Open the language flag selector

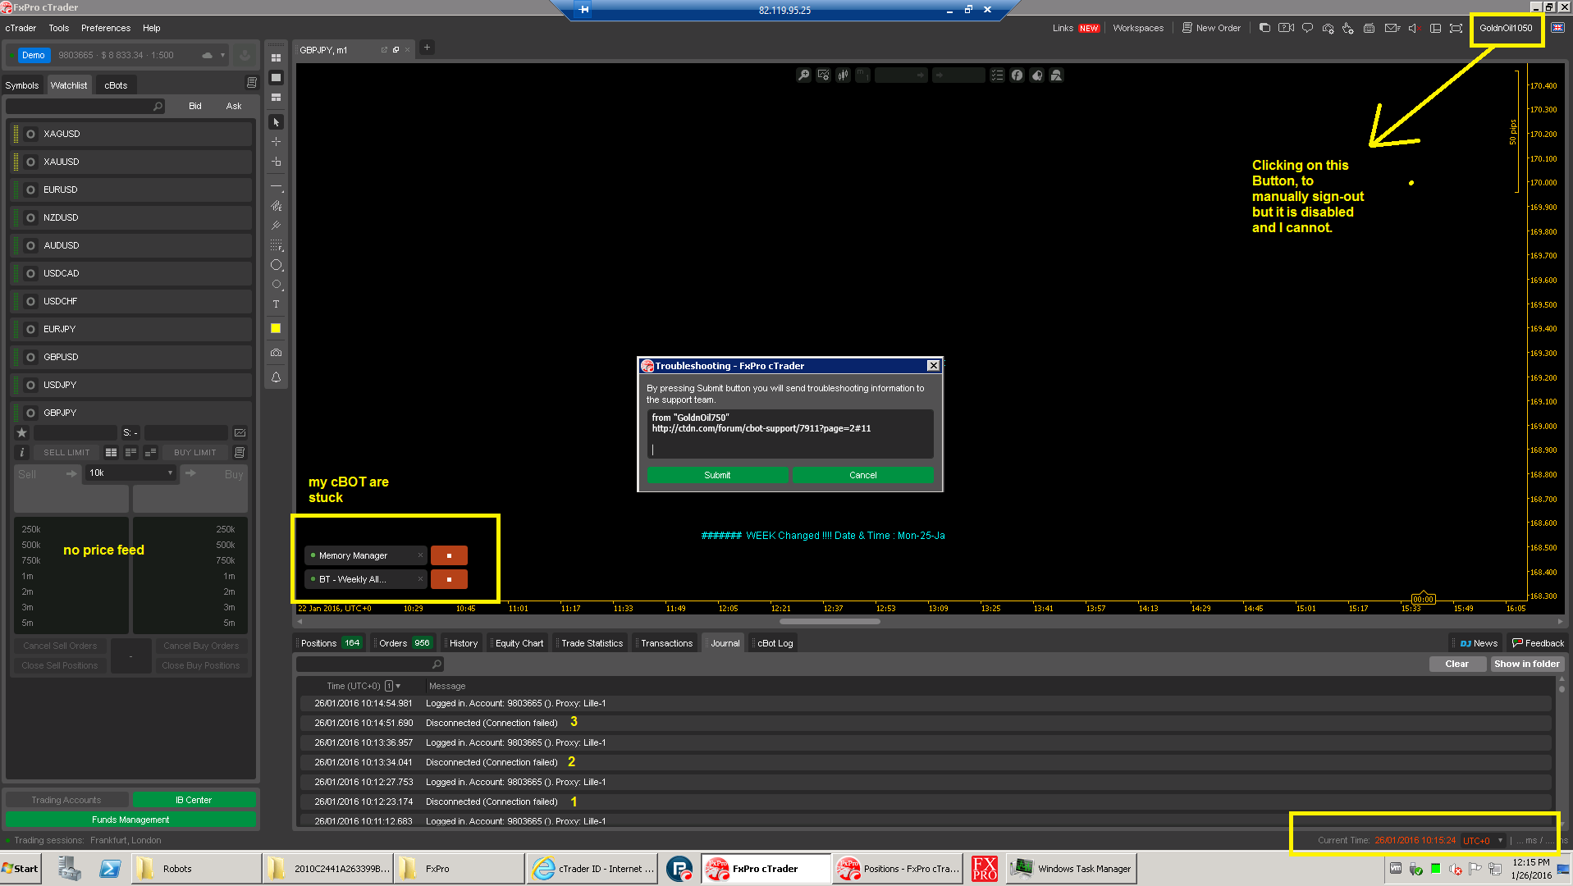click(x=1557, y=28)
